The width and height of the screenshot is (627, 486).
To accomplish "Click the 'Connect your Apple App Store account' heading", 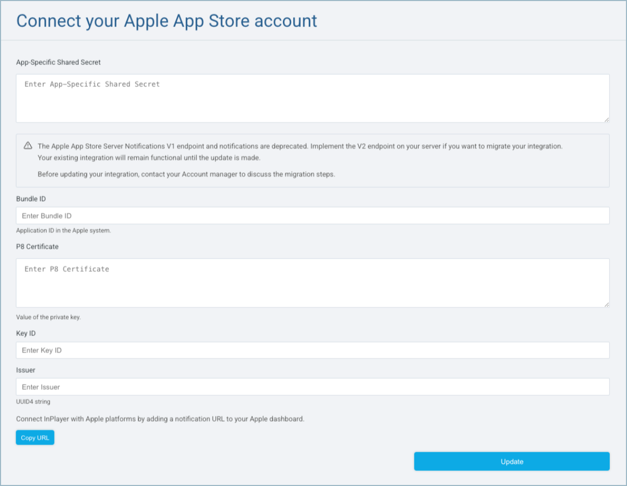I will pos(167,21).
